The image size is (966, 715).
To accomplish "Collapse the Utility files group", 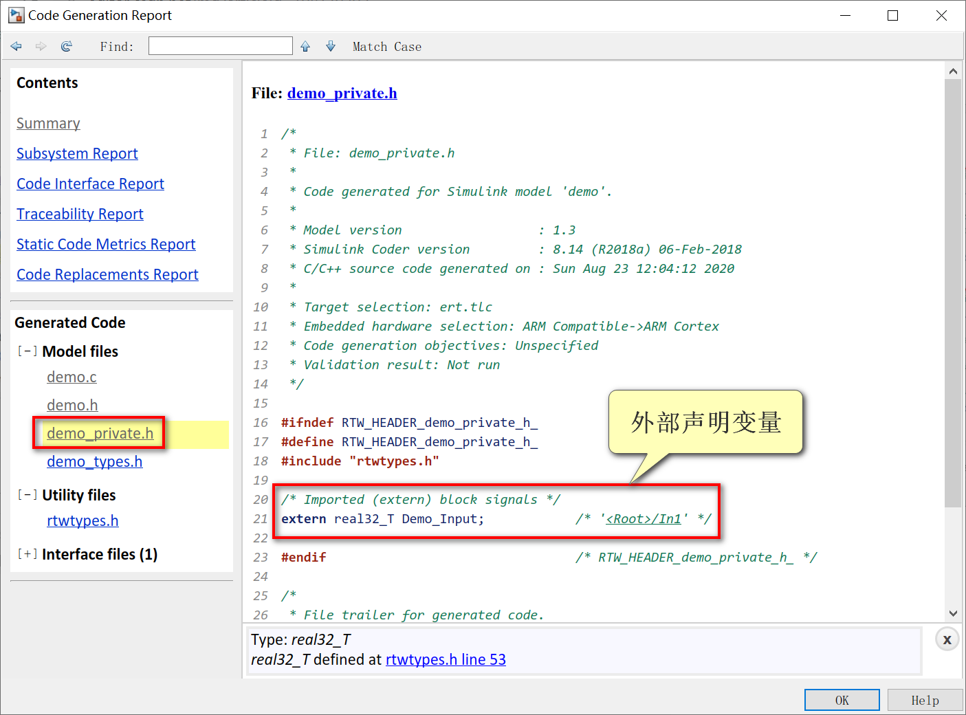I will tap(27, 495).
